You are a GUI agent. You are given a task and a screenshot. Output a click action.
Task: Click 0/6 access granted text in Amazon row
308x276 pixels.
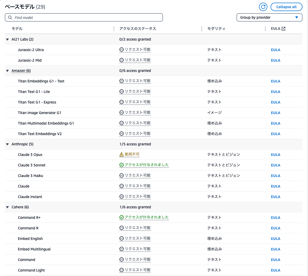[x=135, y=71]
